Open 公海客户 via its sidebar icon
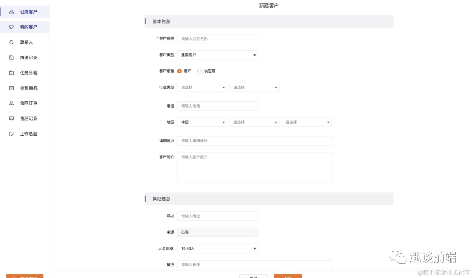The image size is (472, 278). coord(11,12)
